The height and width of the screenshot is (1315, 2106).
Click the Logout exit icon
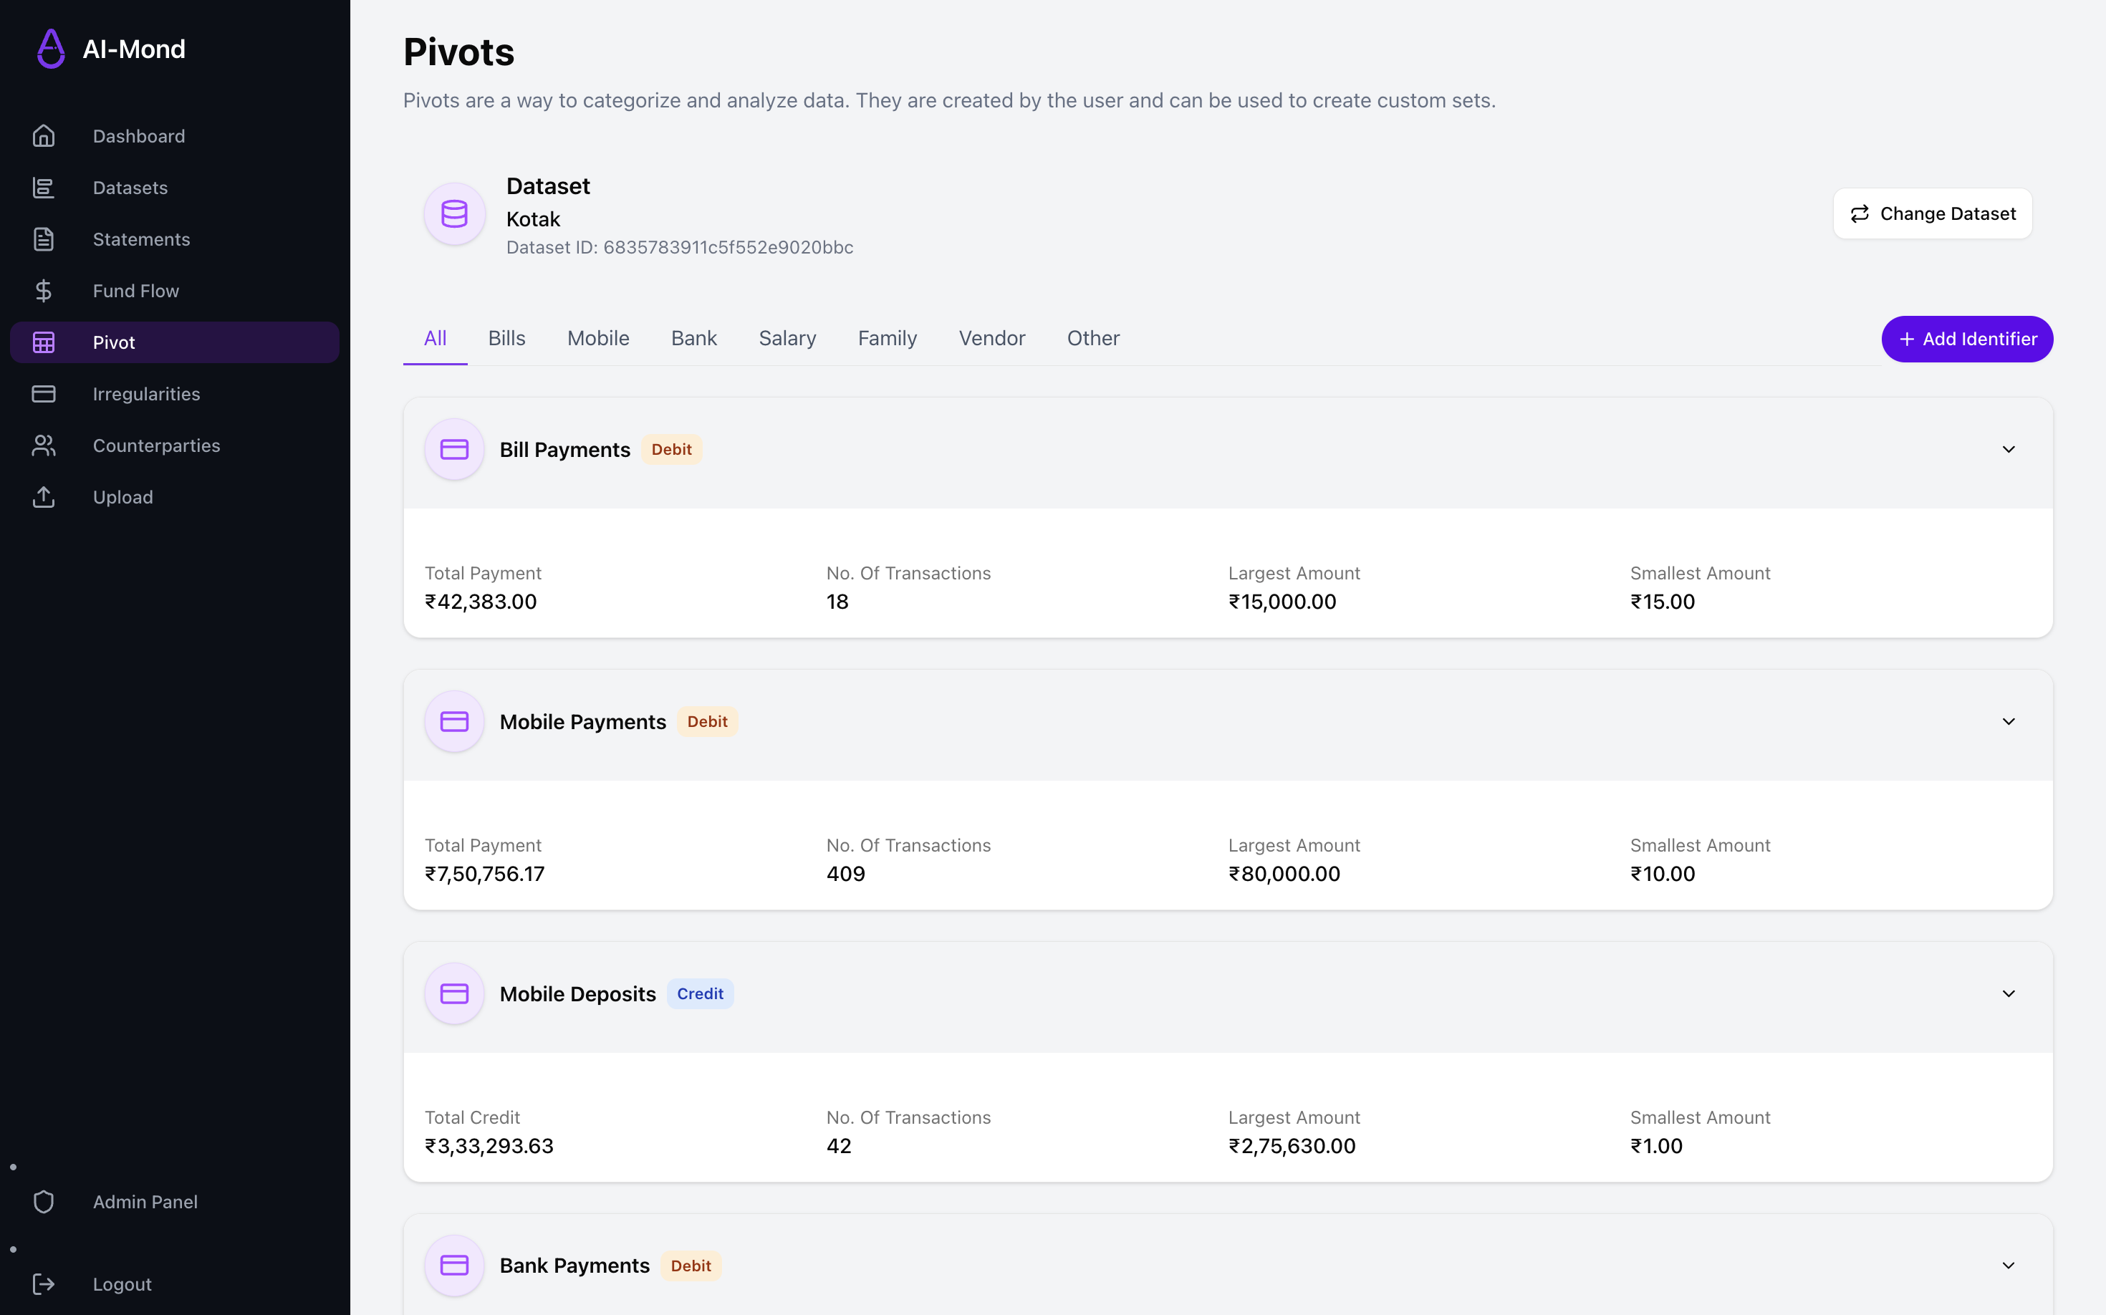click(44, 1283)
